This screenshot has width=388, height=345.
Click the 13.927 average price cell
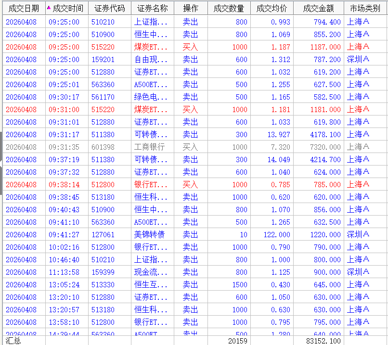click(x=279, y=135)
